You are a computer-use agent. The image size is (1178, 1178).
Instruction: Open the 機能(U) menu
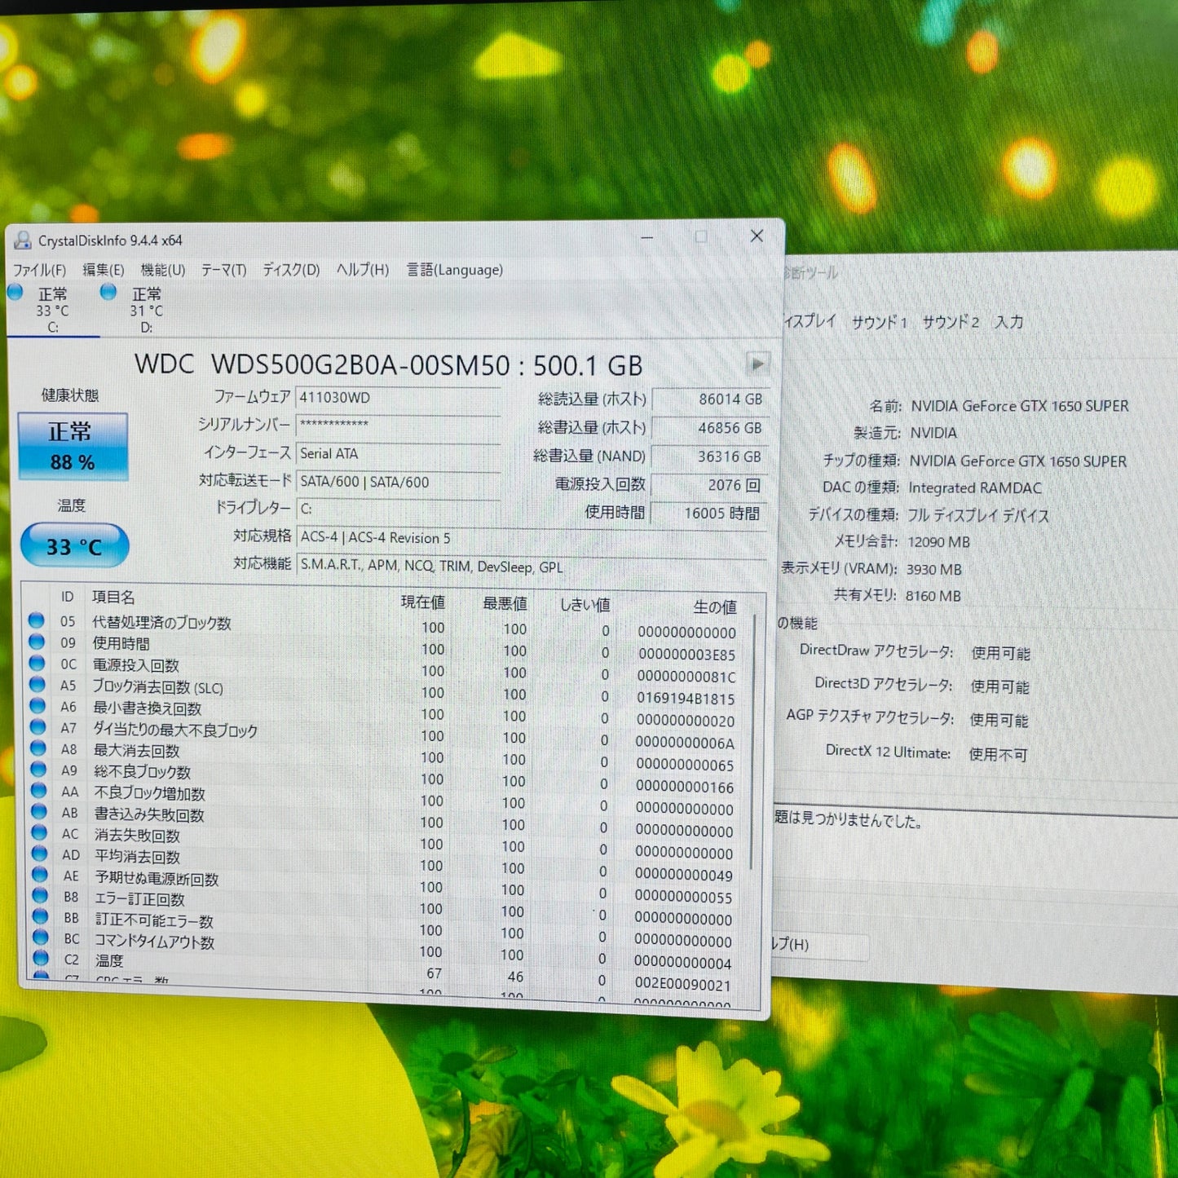(162, 270)
